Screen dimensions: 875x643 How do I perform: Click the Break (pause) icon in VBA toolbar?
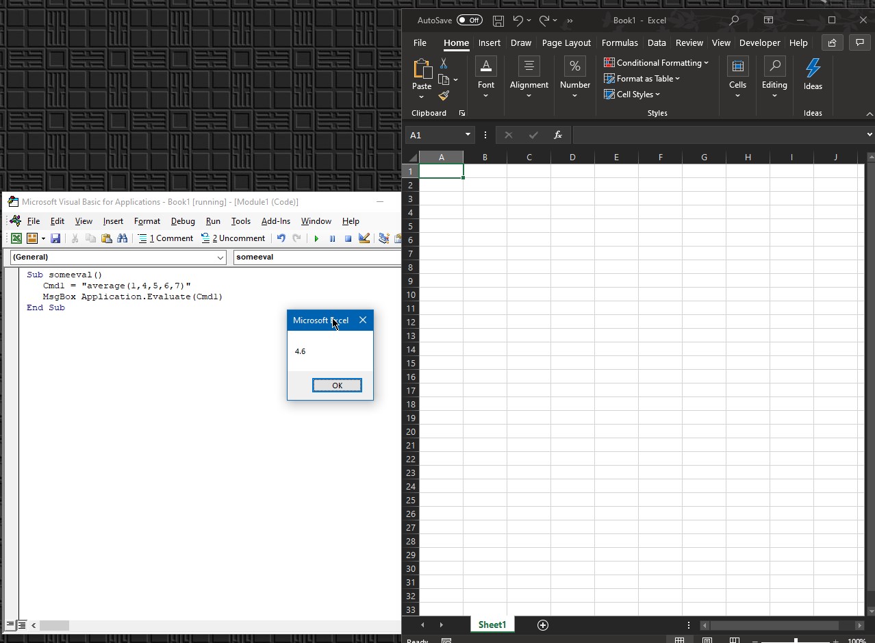click(x=332, y=239)
